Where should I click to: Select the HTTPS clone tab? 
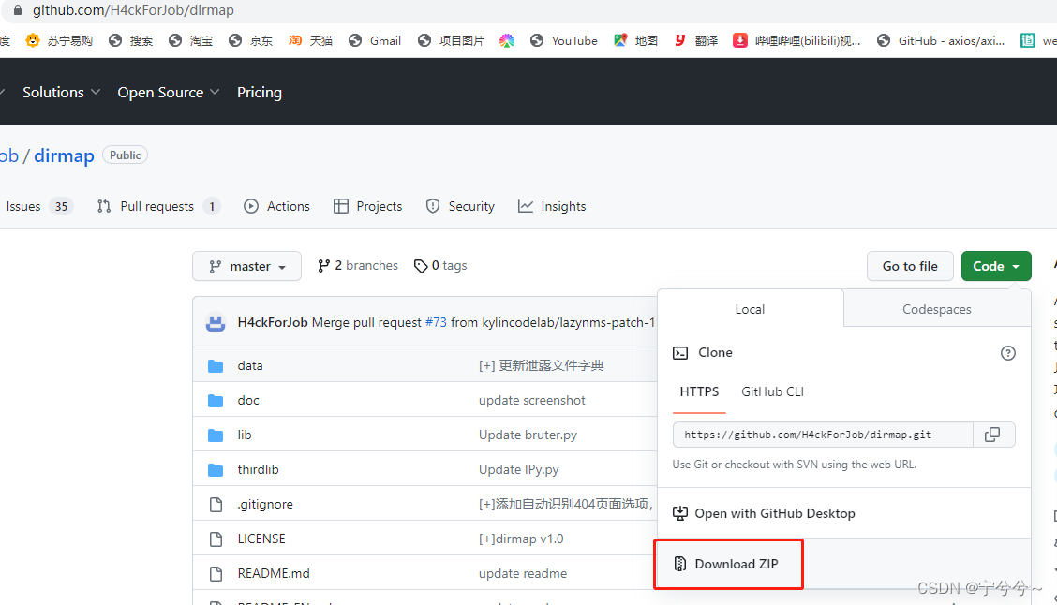pyautogui.click(x=699, y=391)
